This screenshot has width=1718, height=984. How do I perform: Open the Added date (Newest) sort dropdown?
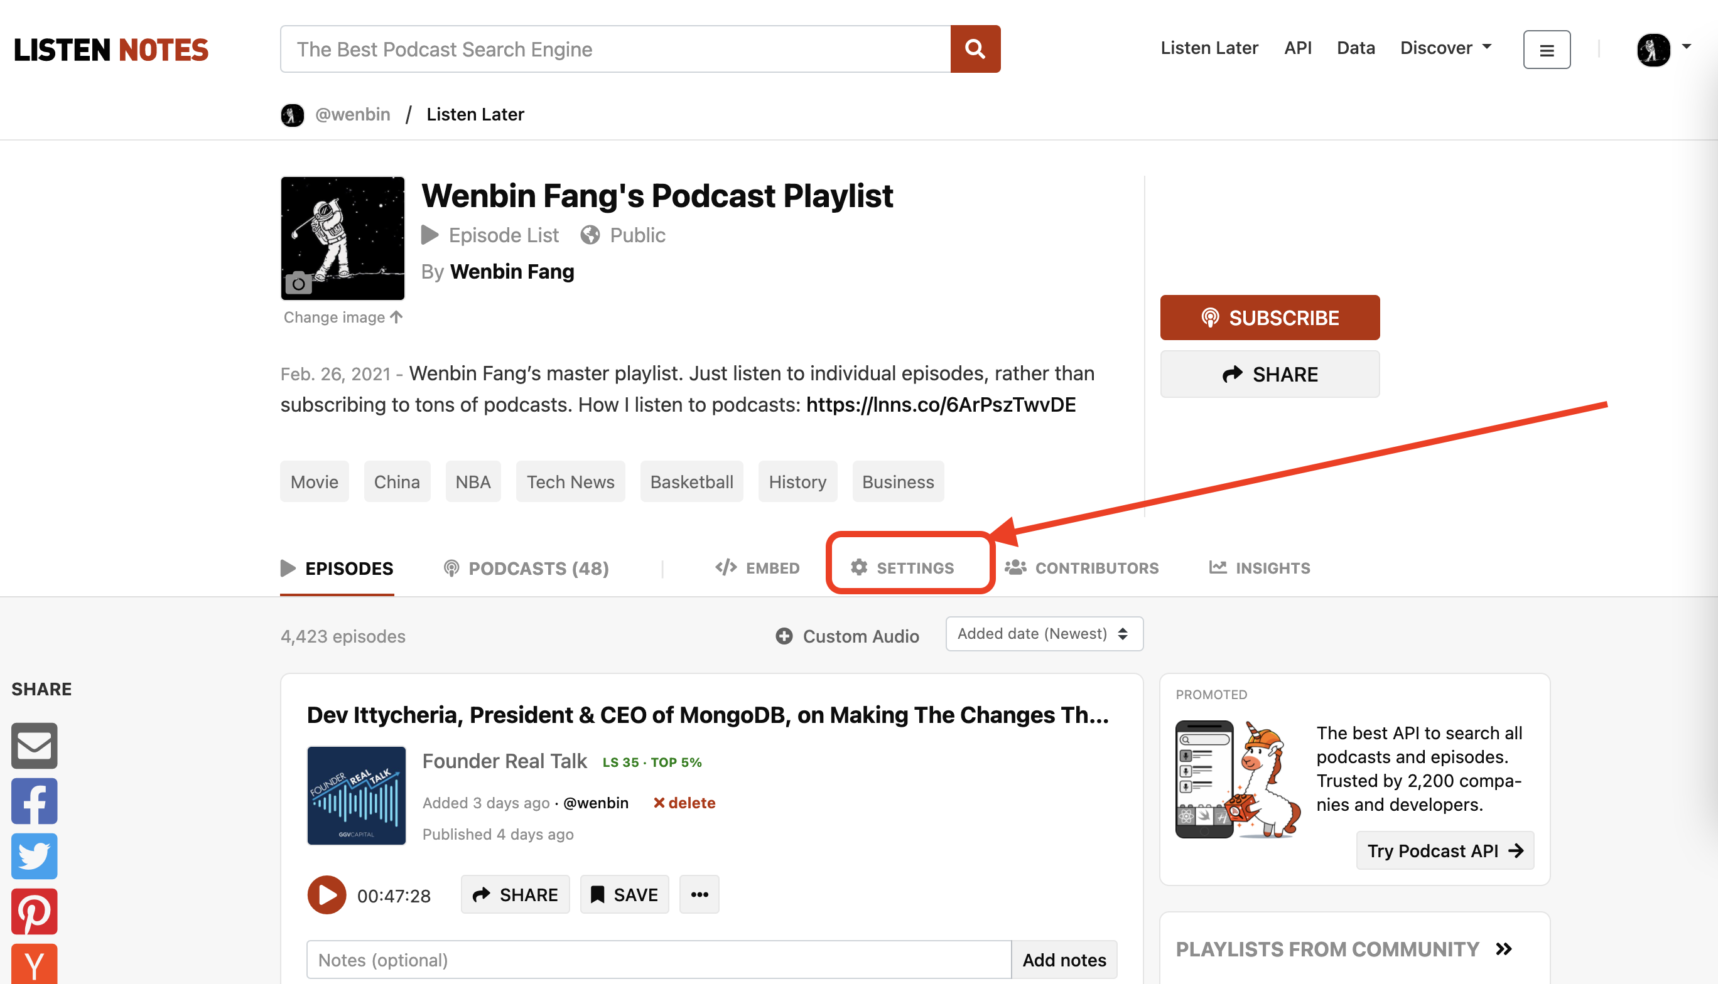click(x=1044, y=634)
